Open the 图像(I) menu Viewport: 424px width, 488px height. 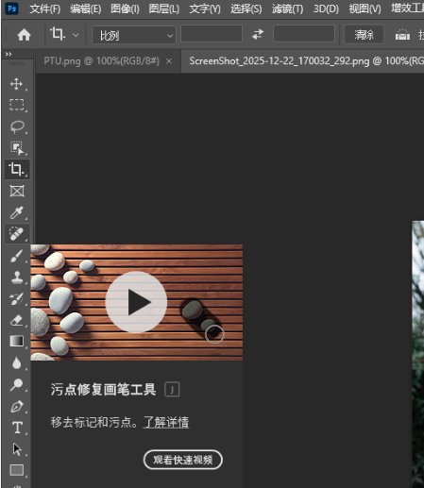[125, 8]
